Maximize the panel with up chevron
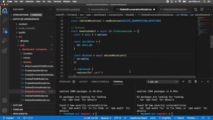Viewport: 213px width, 120px height. tap(202, 81)
